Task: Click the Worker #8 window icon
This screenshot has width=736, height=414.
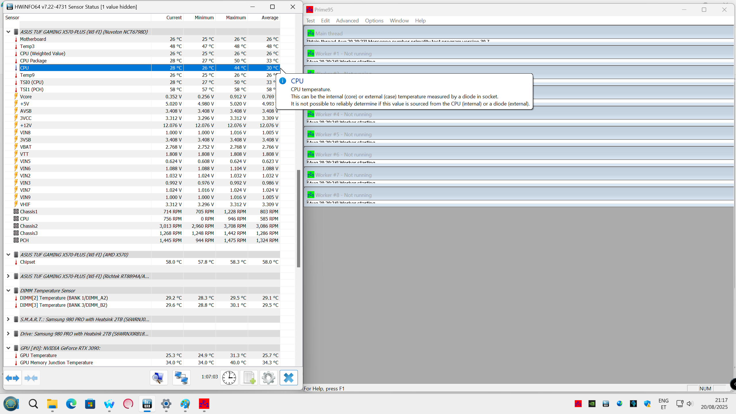Action: (310, 195)
